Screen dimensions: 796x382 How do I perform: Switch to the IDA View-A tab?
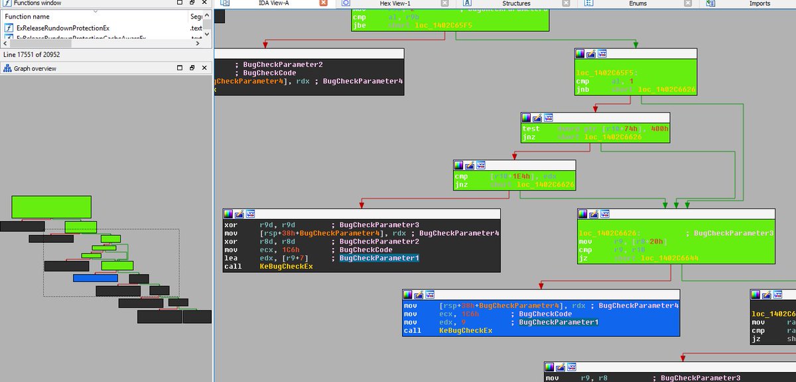pyautogui.click(x=274, y=3)
